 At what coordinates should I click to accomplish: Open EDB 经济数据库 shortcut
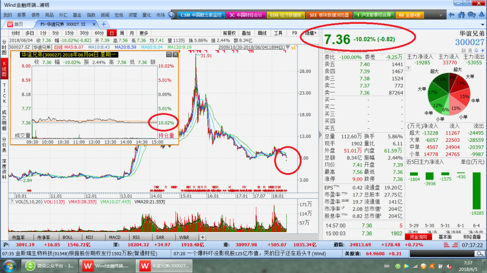click(285, 15)
